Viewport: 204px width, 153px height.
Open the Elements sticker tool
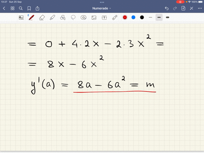click(x=83, y=17)
